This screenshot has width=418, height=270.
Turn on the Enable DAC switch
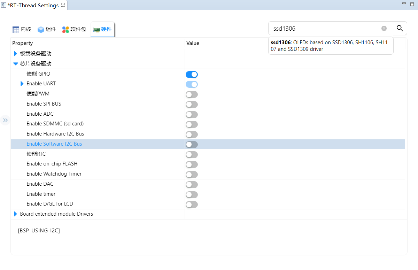(192, 185)
